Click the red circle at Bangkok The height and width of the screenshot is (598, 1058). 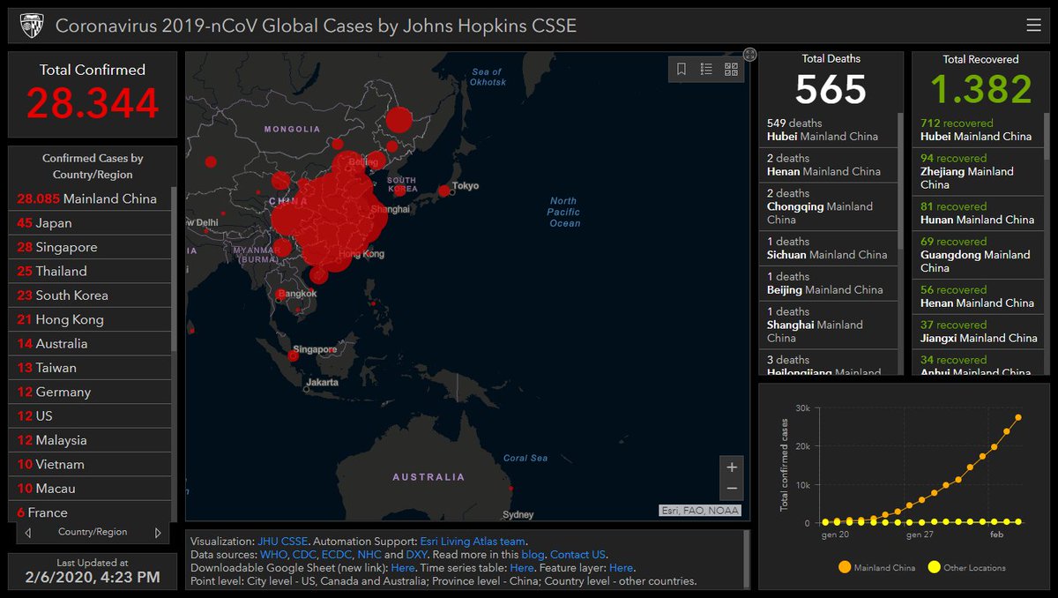coord(281,295)
